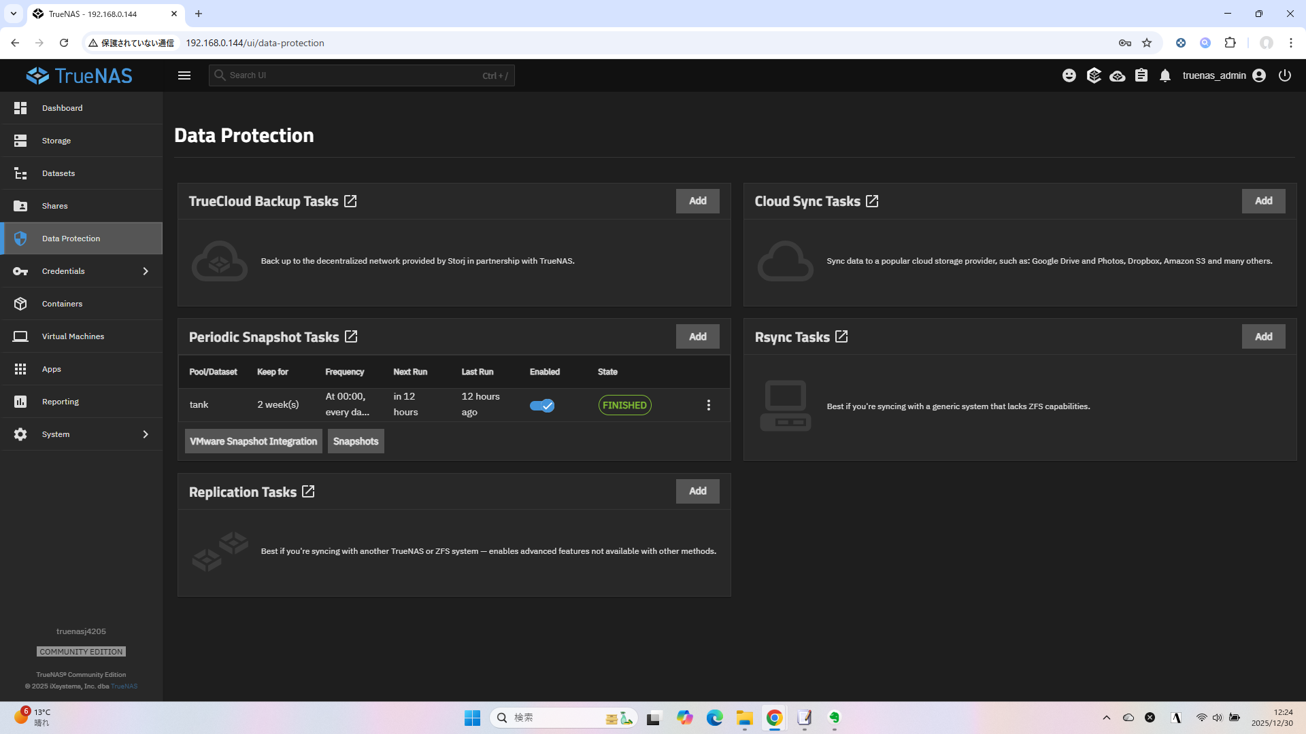Go to Datasets in sidebar
Screen dimensions: 1306x734
[58, 173]
